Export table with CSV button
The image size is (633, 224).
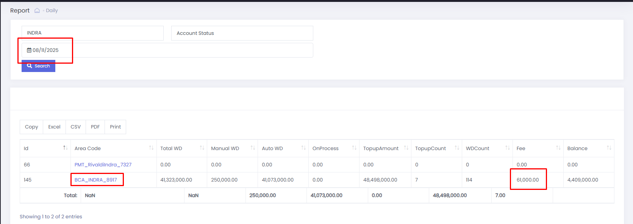coord(76,127)
